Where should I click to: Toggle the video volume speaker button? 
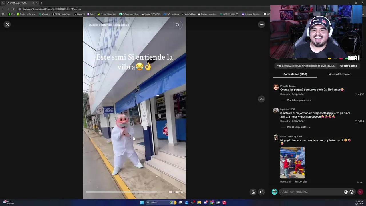(x=261, y=192)
